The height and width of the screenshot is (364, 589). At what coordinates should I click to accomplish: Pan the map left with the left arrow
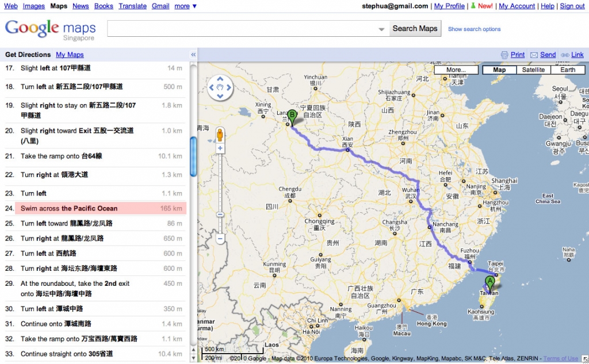(x=212, y=87)
